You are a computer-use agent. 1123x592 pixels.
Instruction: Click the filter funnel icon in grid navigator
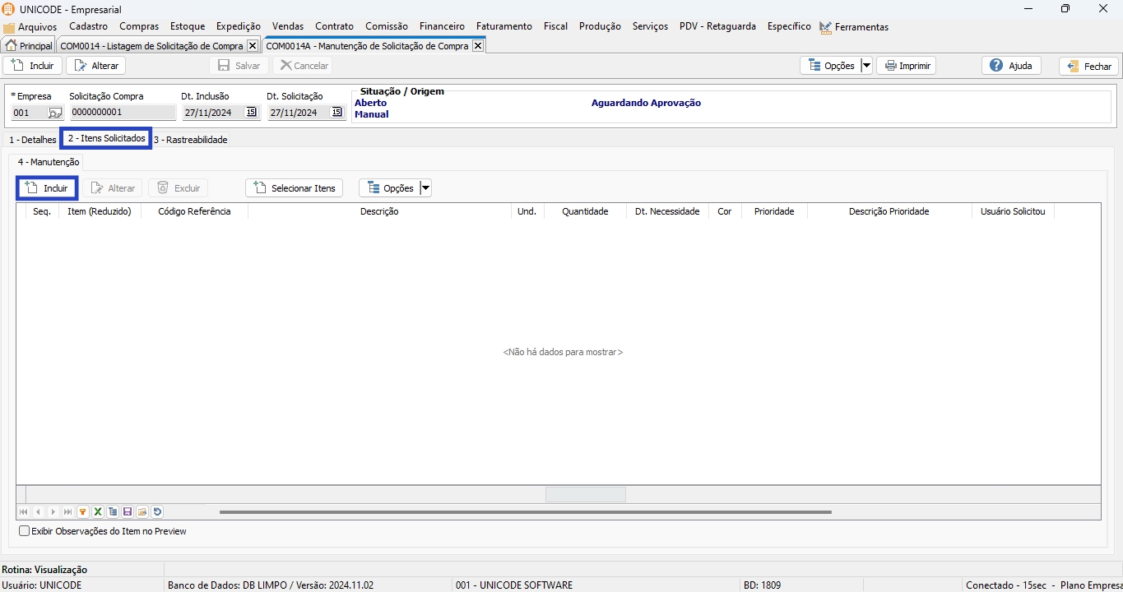pyautogui.click(x=83, y=511)
